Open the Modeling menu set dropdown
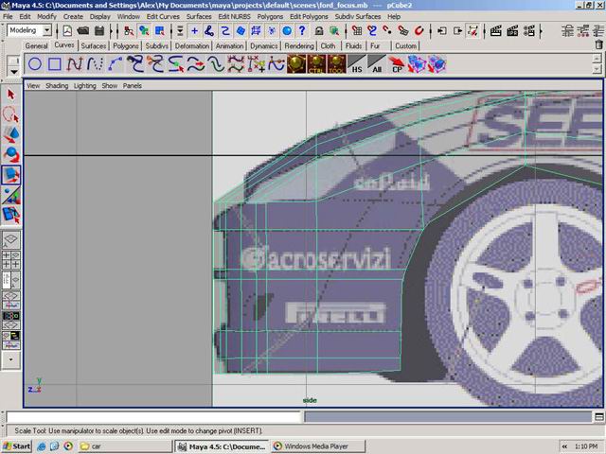This screenshot has height=454, width=606. coord(29,30)
